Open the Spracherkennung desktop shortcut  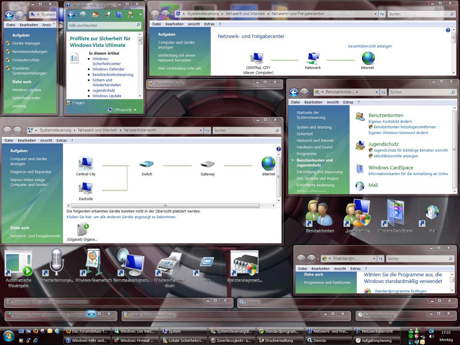(x=56, y=265)
